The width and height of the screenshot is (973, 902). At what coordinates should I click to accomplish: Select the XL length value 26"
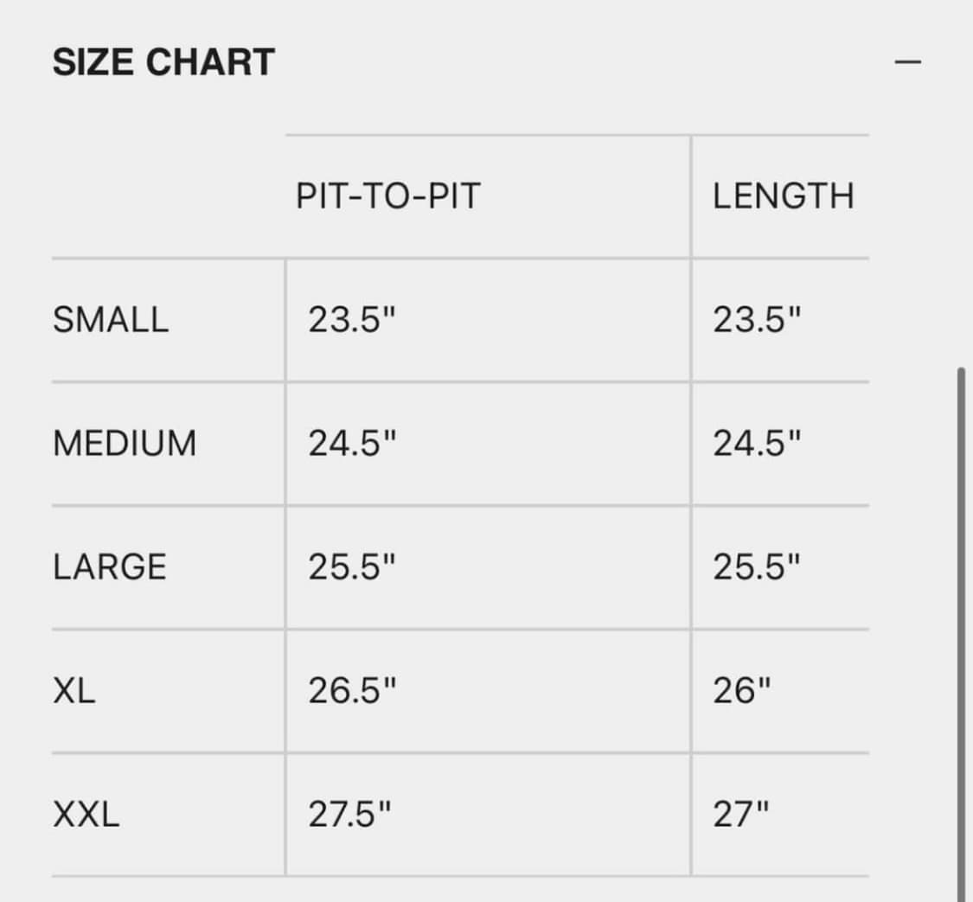click(x=742, y=691)
